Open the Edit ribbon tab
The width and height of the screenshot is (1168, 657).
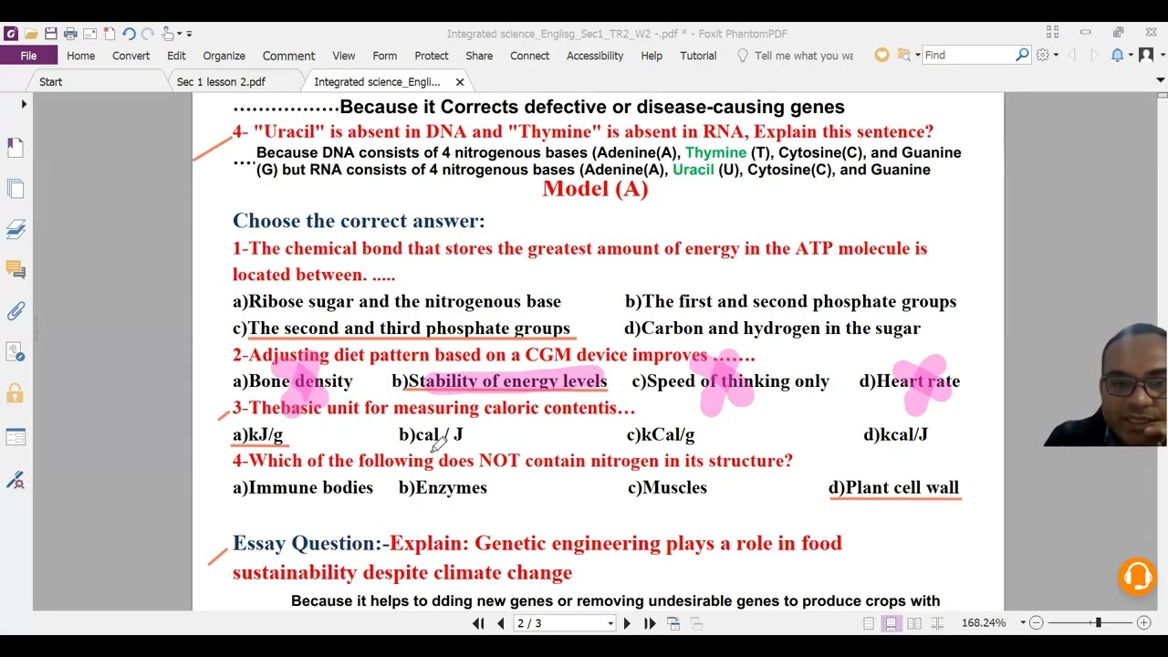click(x=176, y=56)
